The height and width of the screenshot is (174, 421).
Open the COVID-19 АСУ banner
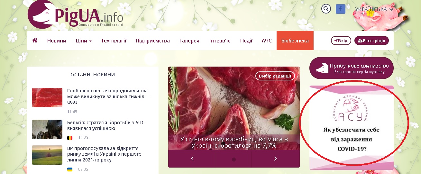point(352,128)
